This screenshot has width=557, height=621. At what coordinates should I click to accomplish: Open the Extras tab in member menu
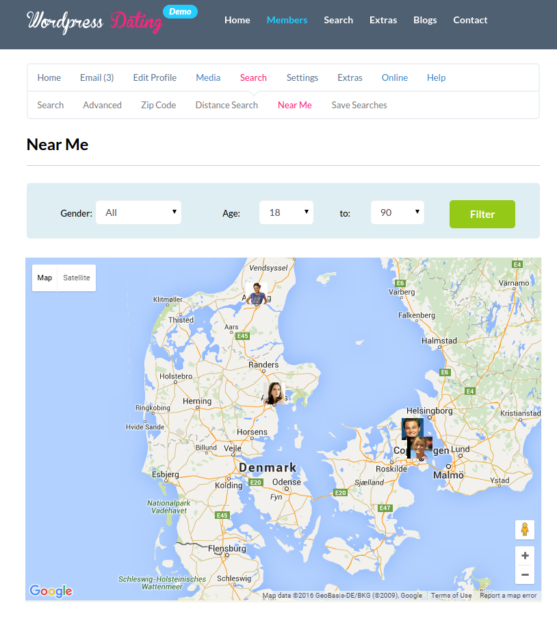pos(350,77)
